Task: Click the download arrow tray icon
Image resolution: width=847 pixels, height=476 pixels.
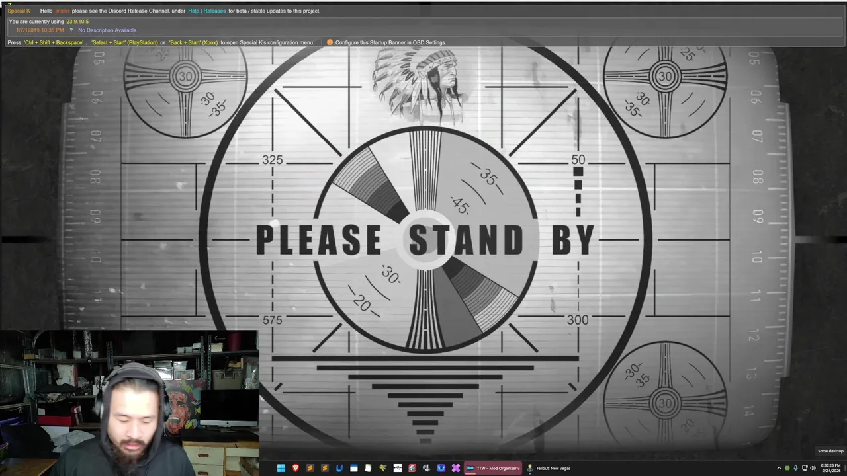Action: (796, 468)
